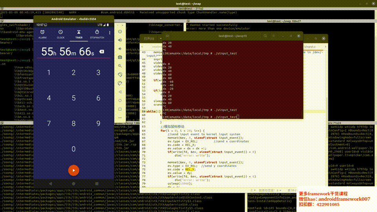Viewport: 377px width, 212px height.
Task: Click the 55h hours value in timer
Action: pyautogui.click(x=49, y=52)
